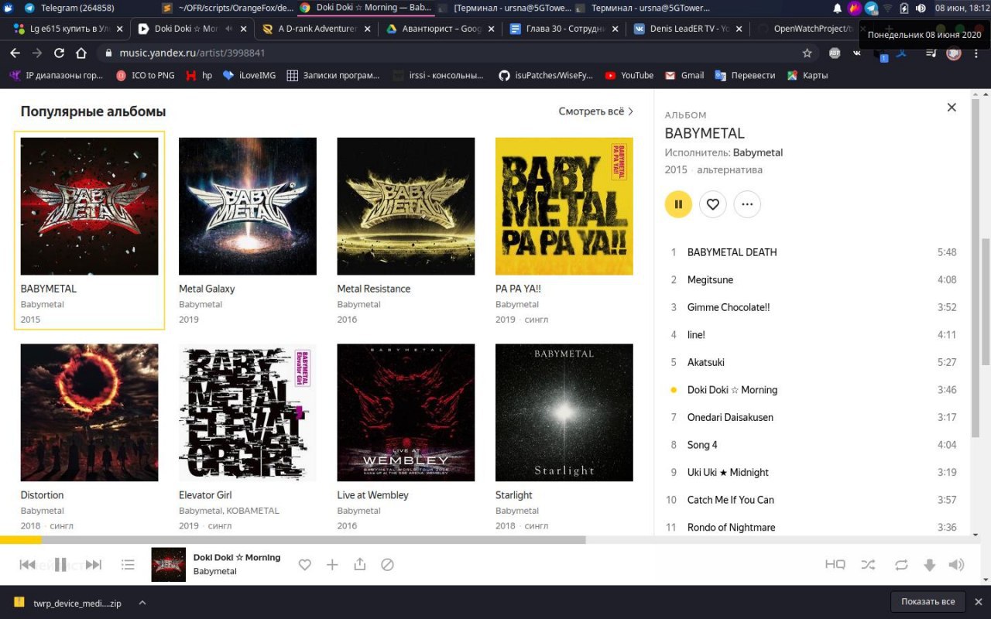Open the album's three-dots more options menu
Viewport: 991px width, 619px height.
pyautogui.click(x=747, y=204)
